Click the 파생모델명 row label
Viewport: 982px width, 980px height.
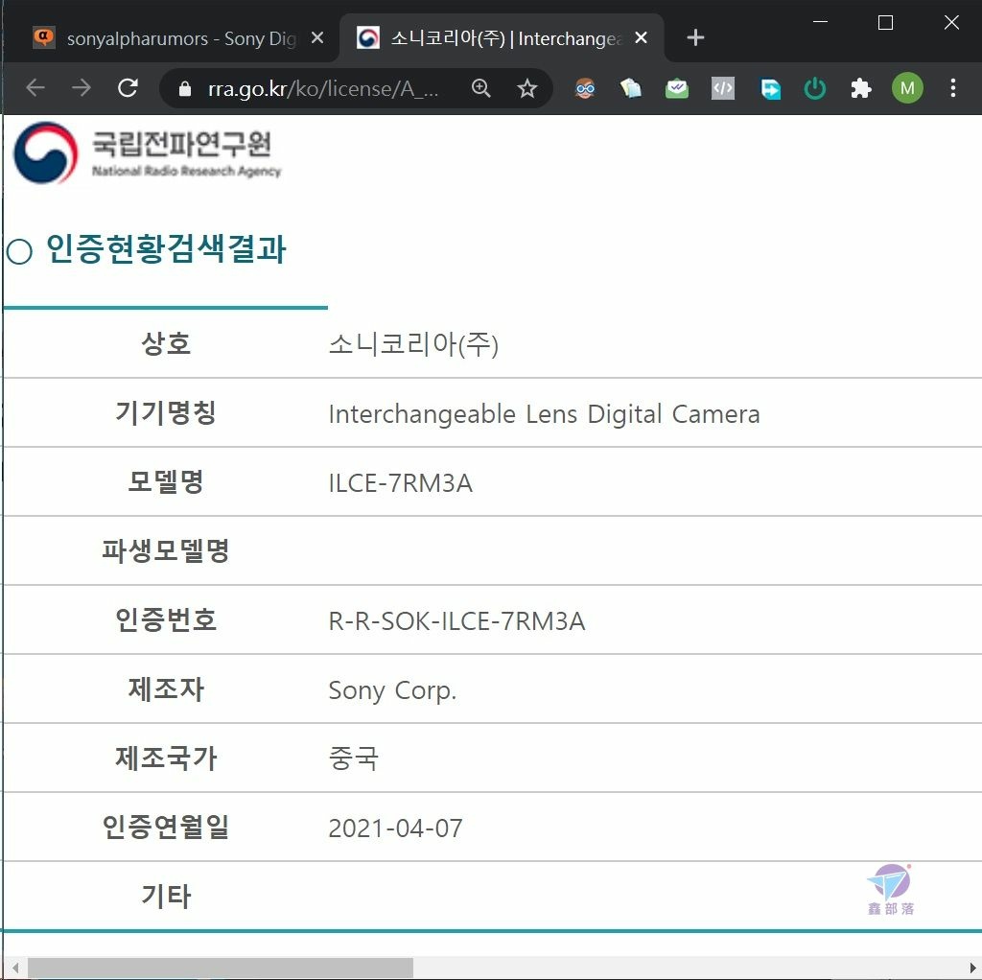[166, 550]
